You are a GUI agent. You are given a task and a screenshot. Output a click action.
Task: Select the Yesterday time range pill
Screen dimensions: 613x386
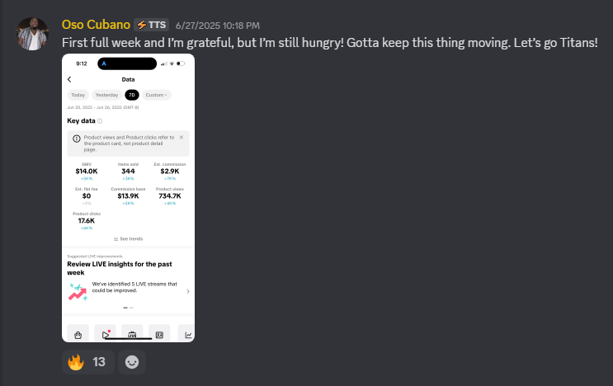click(x=106, y=95)
